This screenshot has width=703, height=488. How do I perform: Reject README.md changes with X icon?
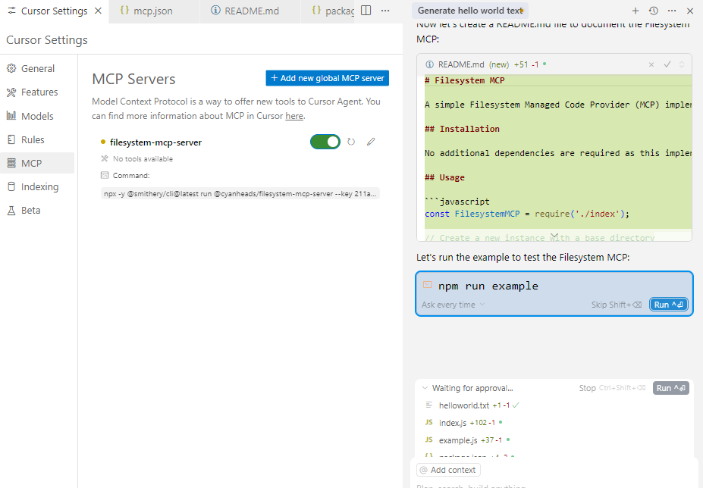(651, 64)
